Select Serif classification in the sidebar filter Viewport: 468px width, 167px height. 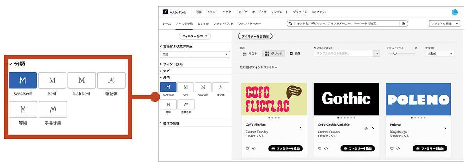coord(186,87)
